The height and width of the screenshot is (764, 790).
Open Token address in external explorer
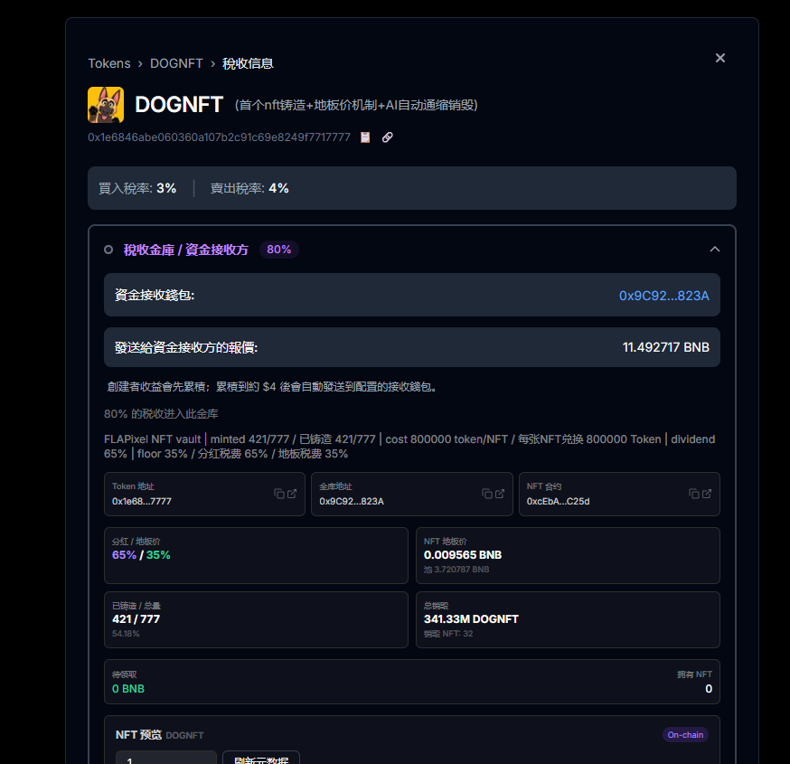292,494
